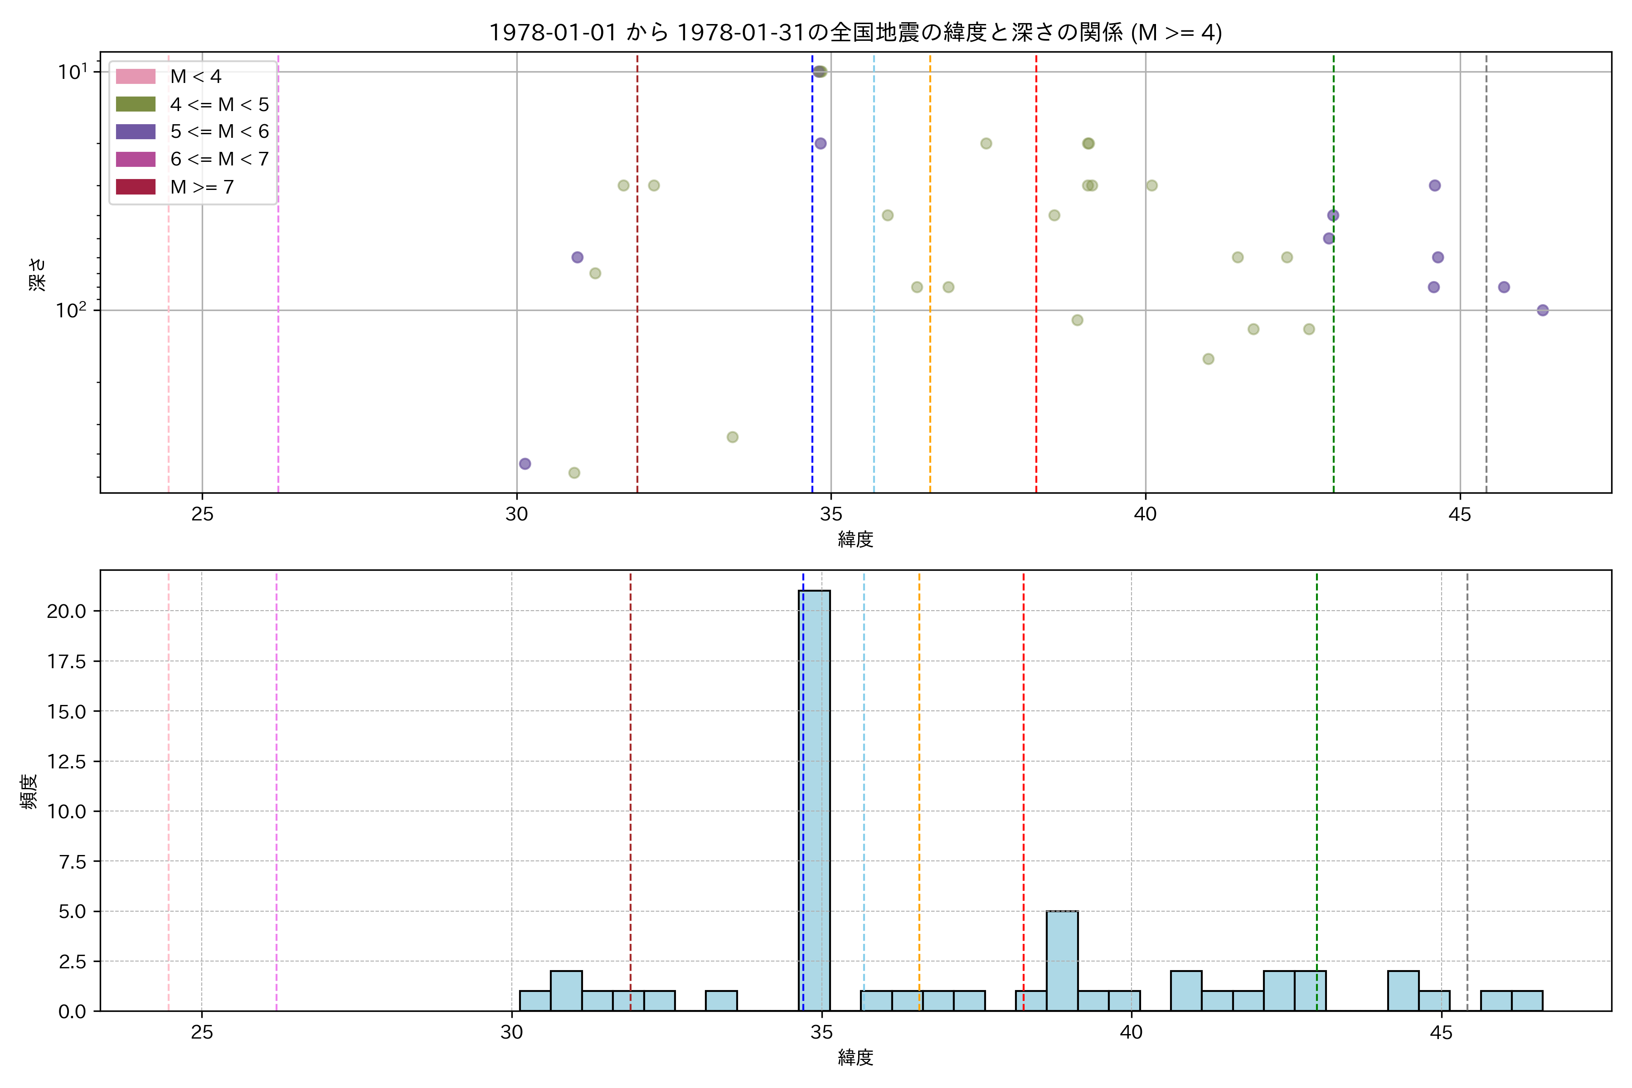Click the dark red M >= 7 swatch
The height and width of the screenshot is (1088, 1632).
click(135, 187)
